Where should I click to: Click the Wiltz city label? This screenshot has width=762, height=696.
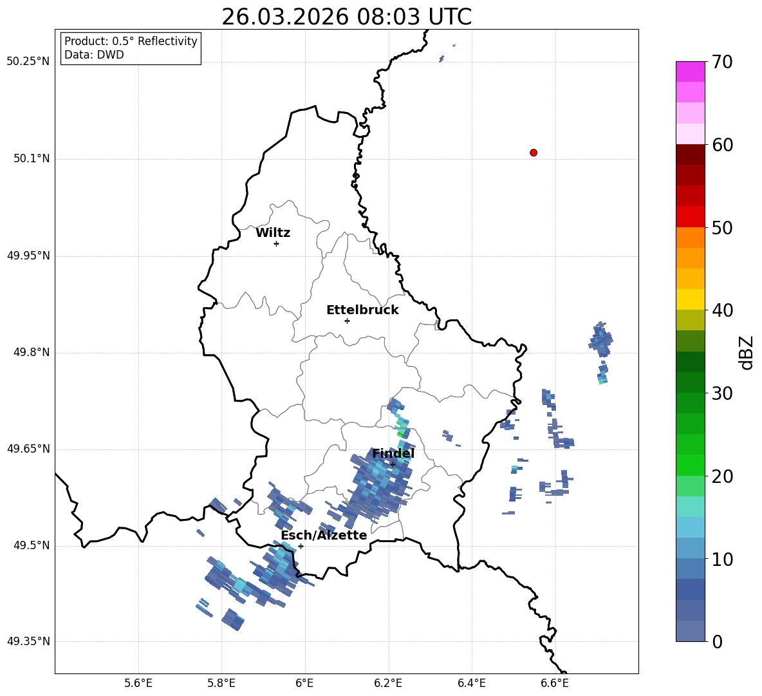tap(273, 233)
